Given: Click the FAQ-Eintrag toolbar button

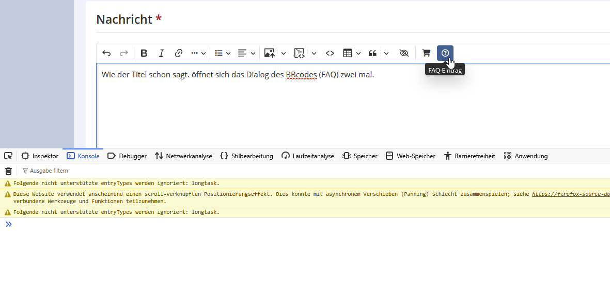Looking at the screenshot, I should pyautogui.click(x=445, y=53).
